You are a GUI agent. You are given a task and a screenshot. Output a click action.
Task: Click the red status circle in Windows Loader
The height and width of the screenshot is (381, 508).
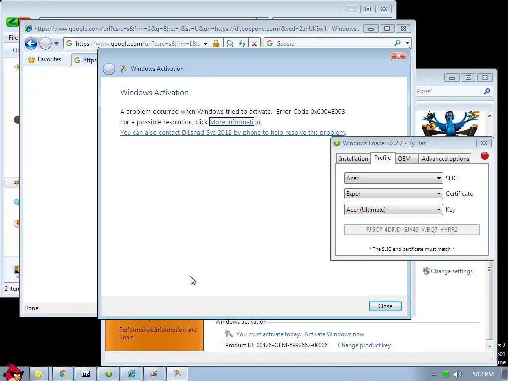tap(484, 156)
